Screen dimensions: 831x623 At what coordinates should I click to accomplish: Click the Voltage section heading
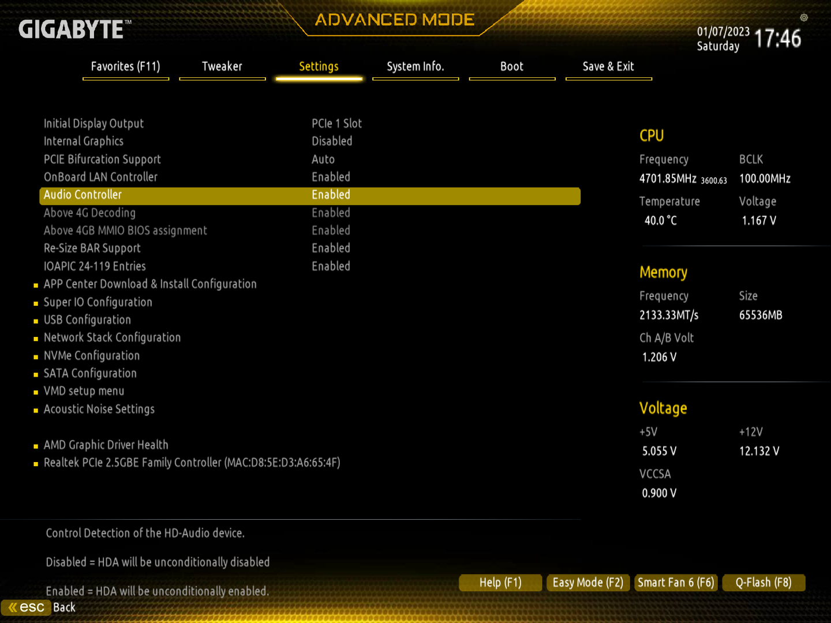tap(663, 409)
